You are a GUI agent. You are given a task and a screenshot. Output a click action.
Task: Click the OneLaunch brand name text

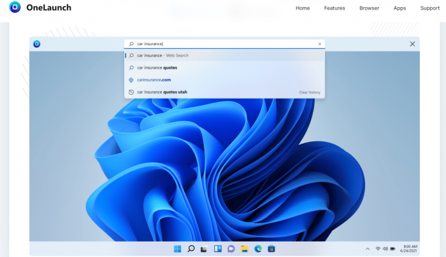[48, 8]
